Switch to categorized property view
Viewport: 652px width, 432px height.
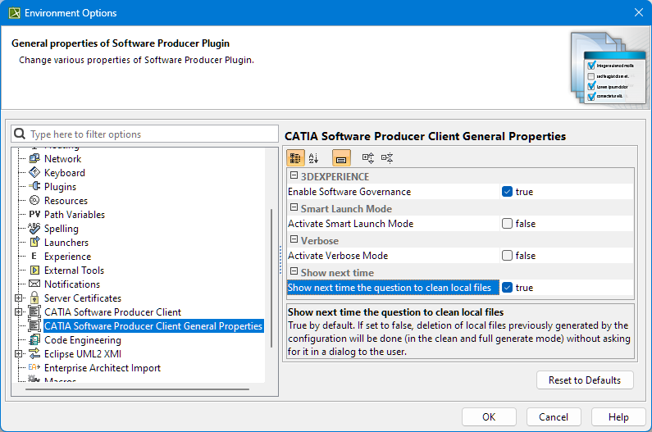[x=295, y=157]
